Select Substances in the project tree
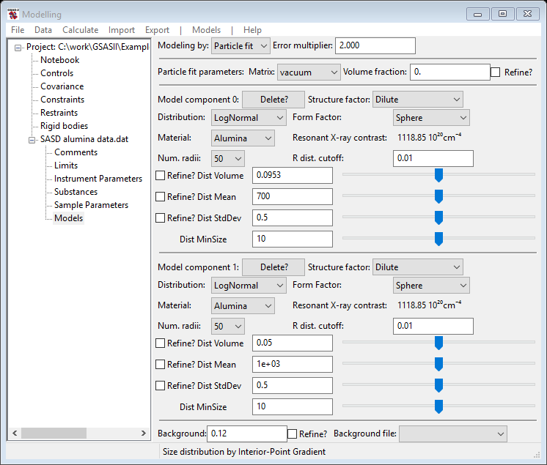This screenshot has width=547, height=465. (x=76, y=192)
